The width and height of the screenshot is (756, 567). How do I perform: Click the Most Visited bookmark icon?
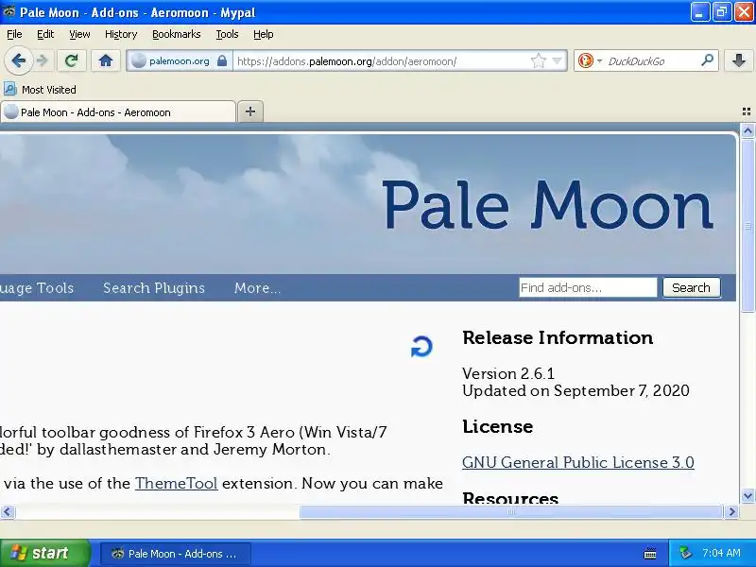click(x=10, y=89)
